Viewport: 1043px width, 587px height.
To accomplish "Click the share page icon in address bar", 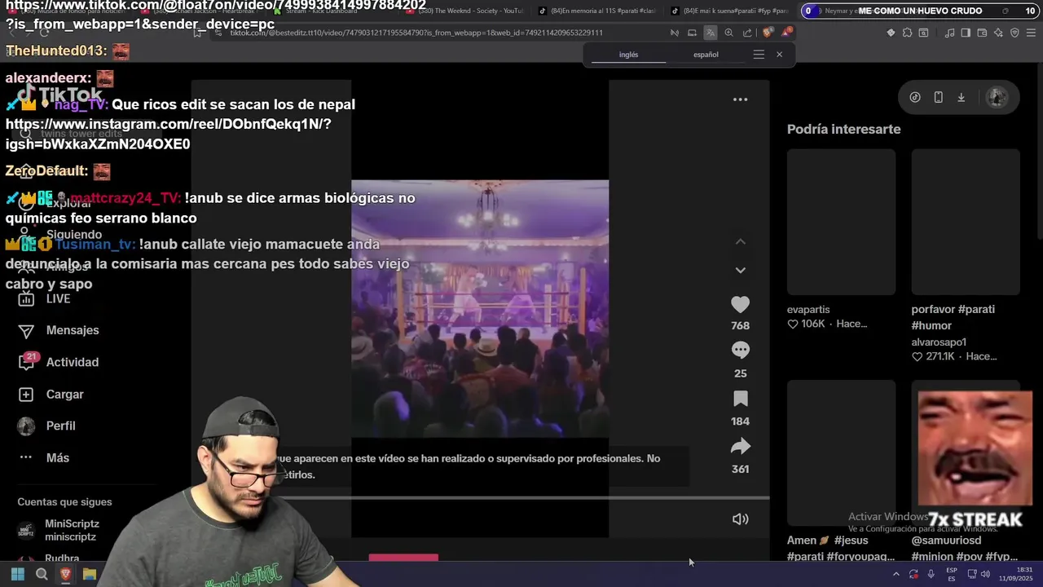I will (747, 33).
